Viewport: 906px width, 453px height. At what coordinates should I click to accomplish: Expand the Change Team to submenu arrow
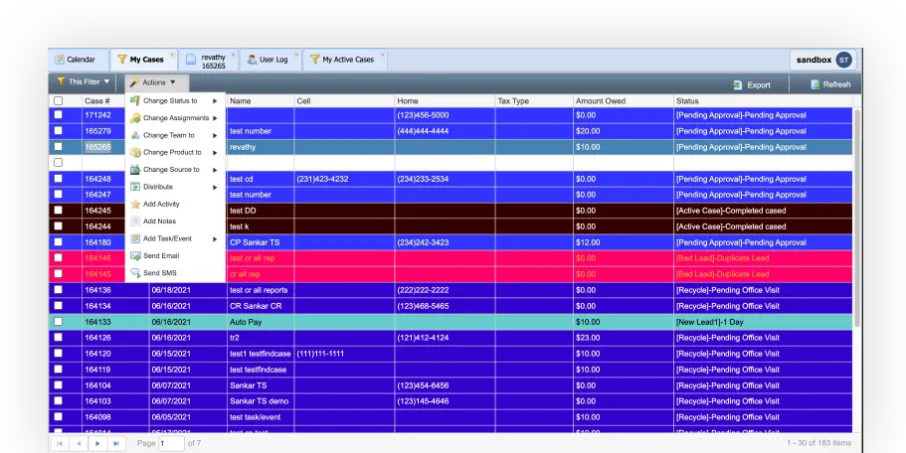pyautogui.click(x=215, y=136)
